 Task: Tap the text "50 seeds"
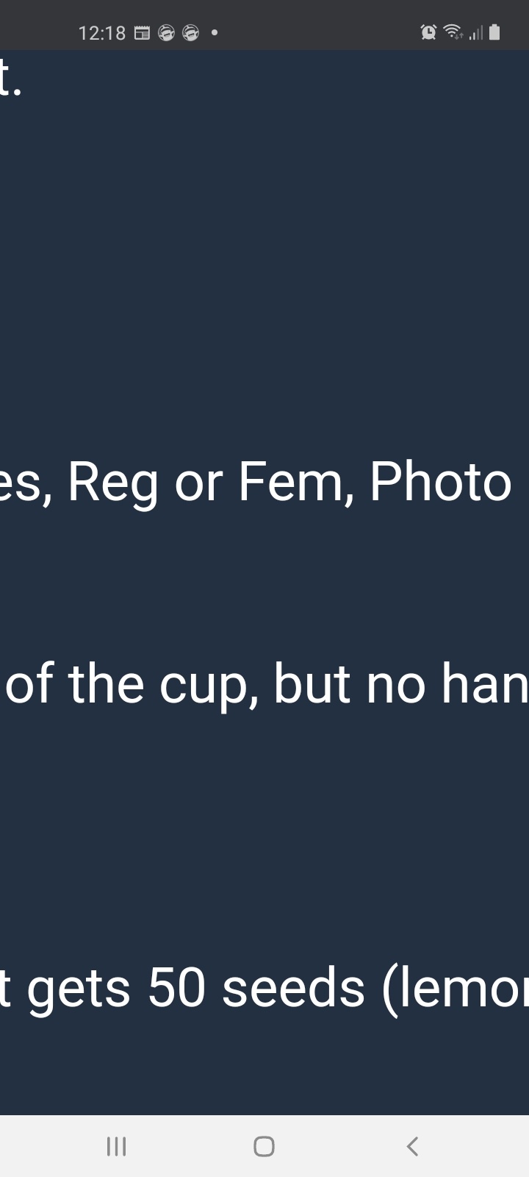click(x=256, y=988)
